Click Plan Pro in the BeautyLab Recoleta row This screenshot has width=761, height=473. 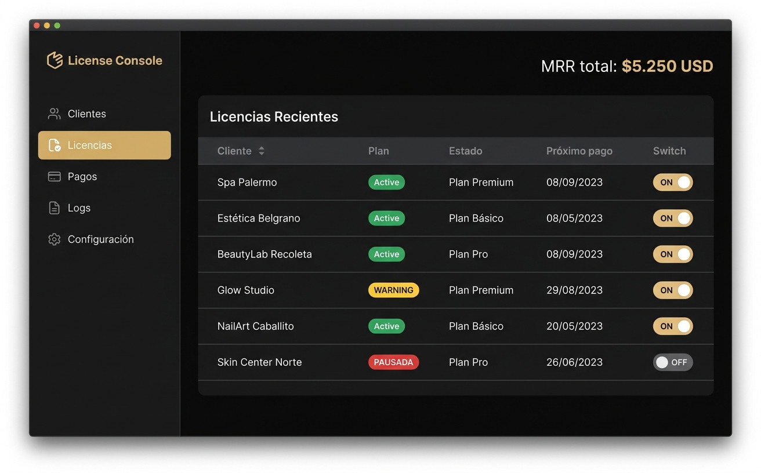[x=468, y=254]
